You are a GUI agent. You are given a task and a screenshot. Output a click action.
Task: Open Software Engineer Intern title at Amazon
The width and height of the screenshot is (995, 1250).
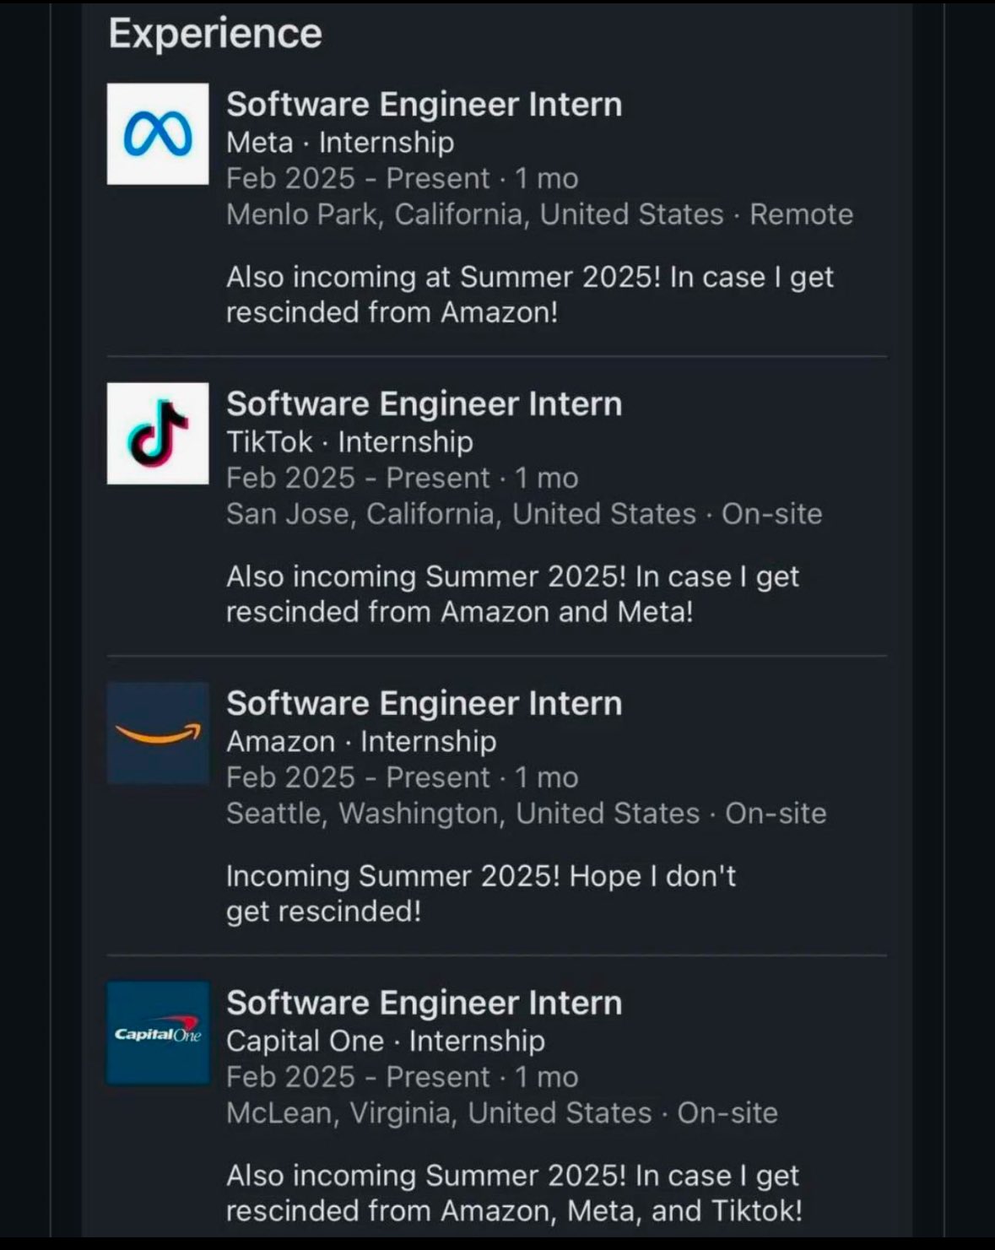pyautogui.click(x=424, y=704)
